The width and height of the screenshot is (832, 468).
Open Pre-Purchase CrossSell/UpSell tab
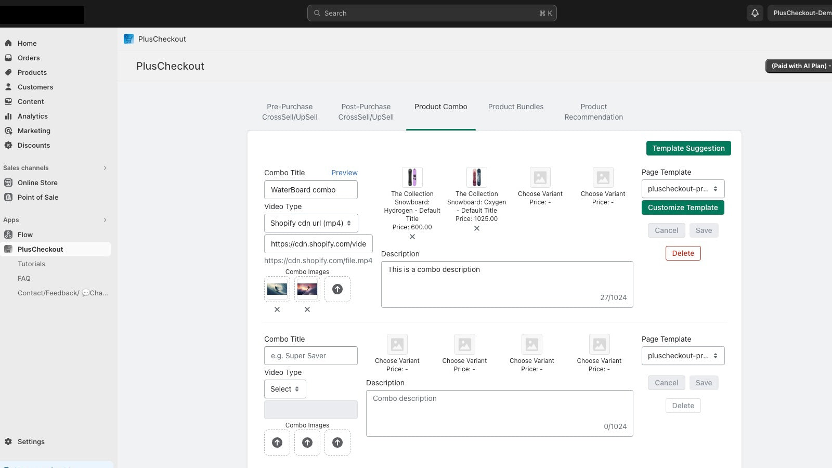tap(290, 112)
